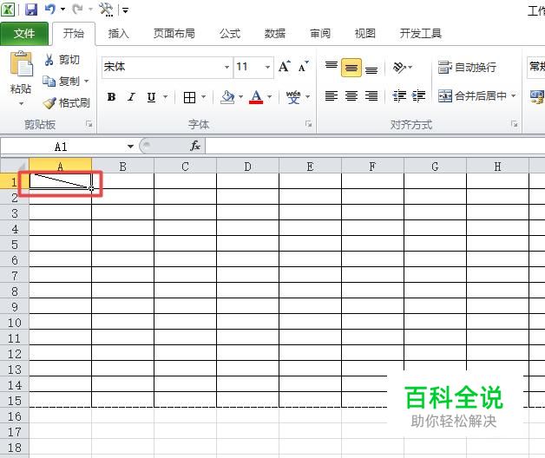
Task: Click the 合并后居中 Merge & Center button
Action: [472, 95]
